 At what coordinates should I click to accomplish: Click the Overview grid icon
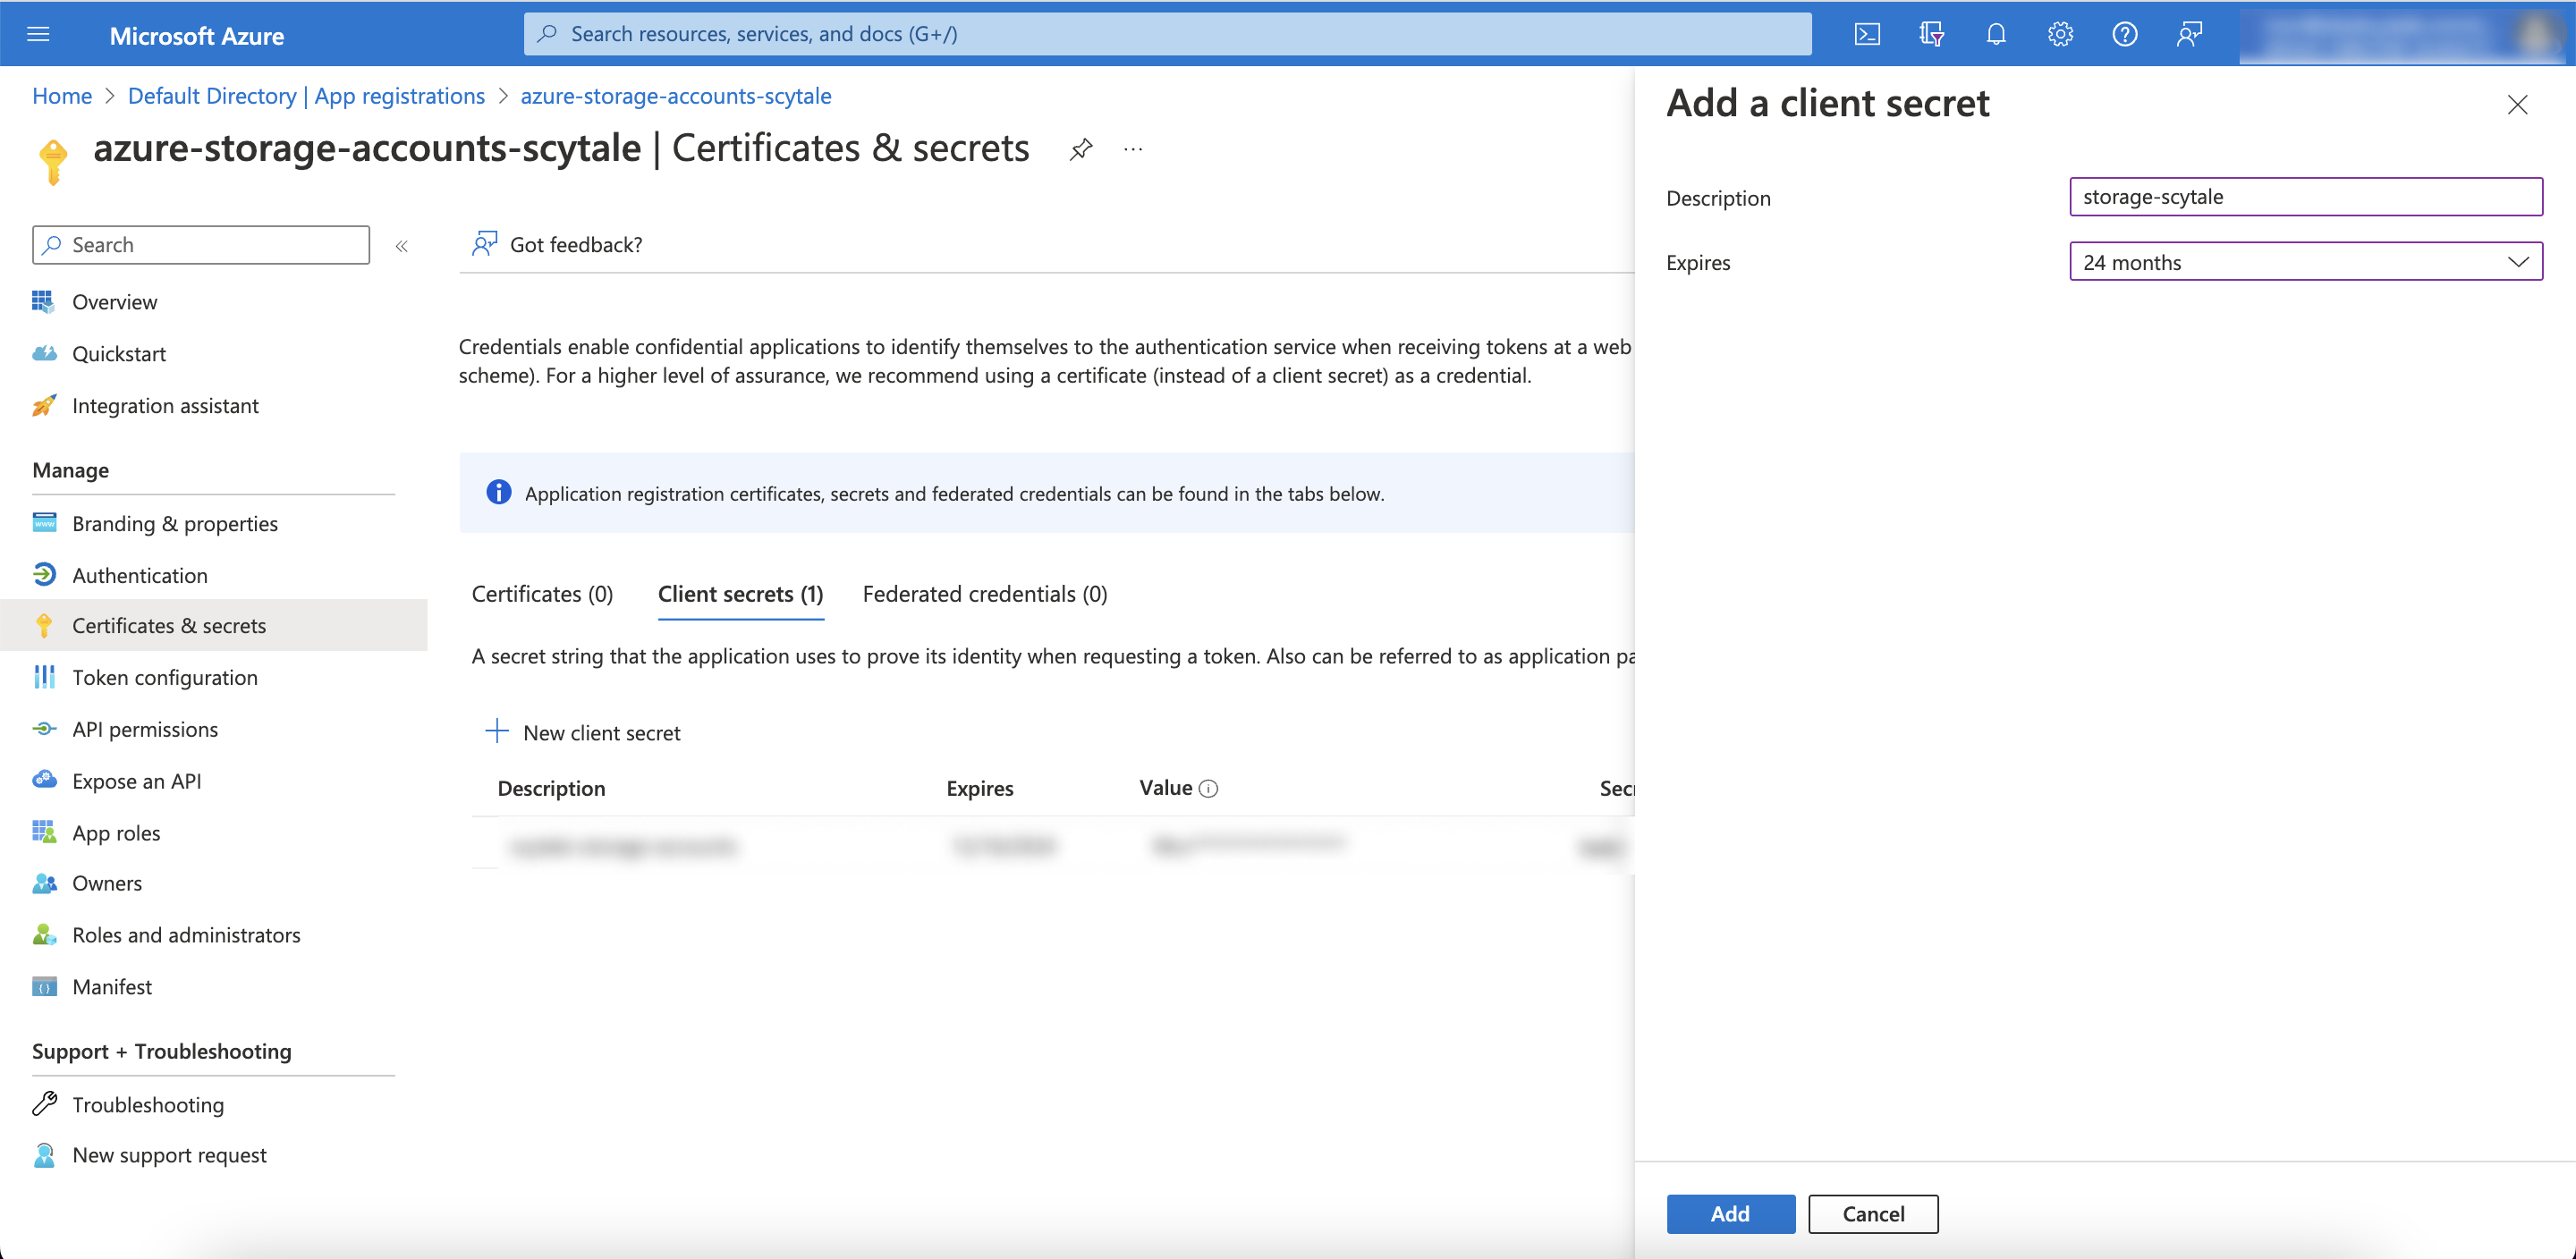(x=43, y=301)
